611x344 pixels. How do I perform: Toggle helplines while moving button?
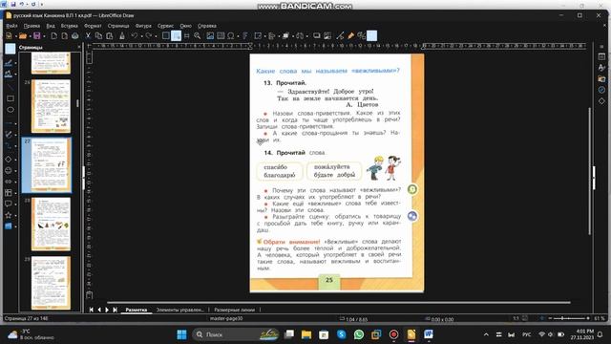pos(187,36)
